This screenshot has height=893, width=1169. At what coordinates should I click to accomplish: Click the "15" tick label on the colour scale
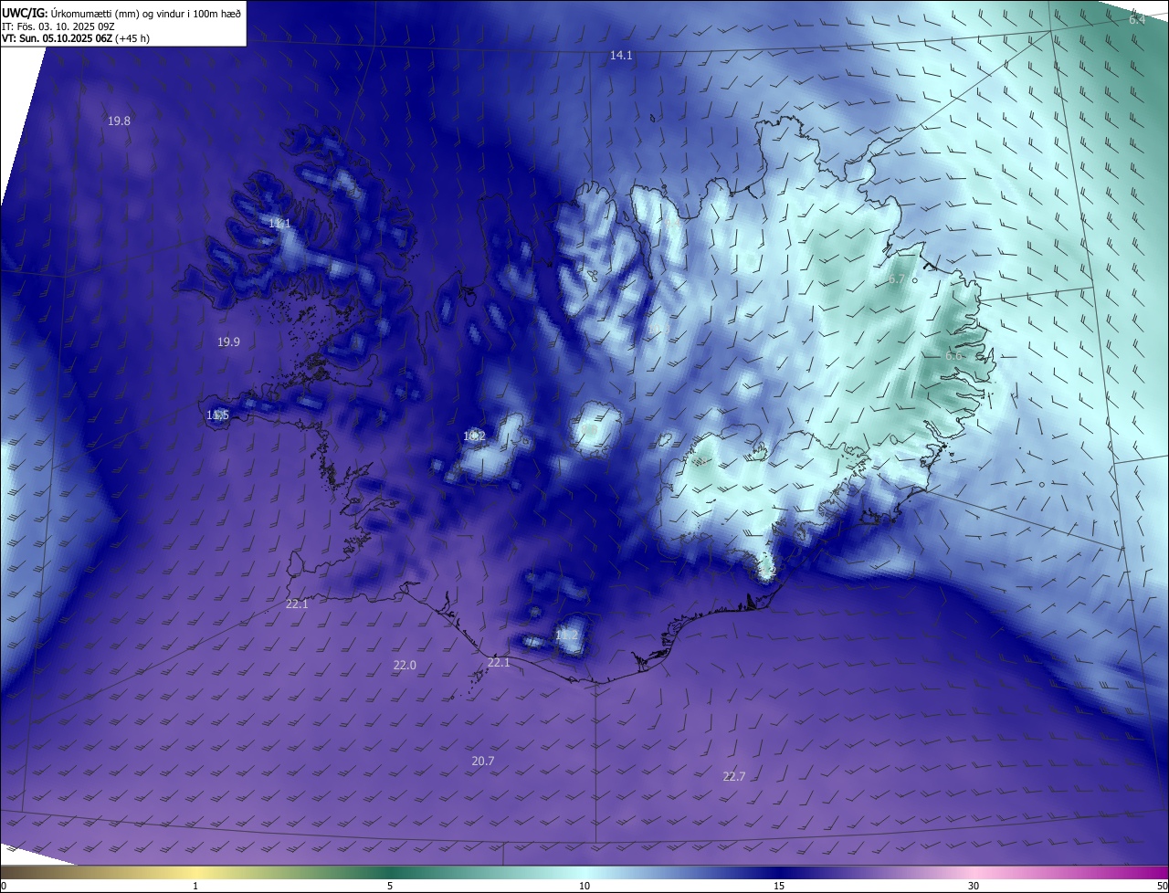pos(779,886)
